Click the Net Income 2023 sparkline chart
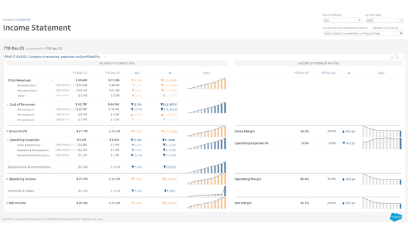The width and height of the screenshot is (408, 231). pos(207,203)
